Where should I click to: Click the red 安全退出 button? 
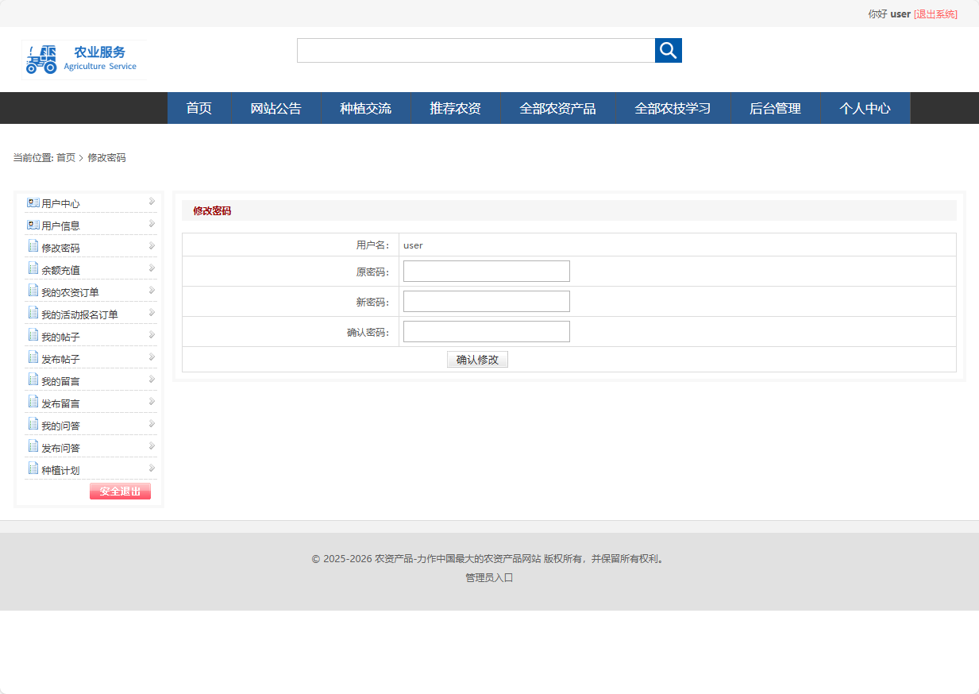pos(120,491)
